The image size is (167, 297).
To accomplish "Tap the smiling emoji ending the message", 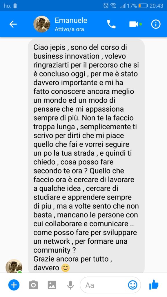I will pos(66,268).
